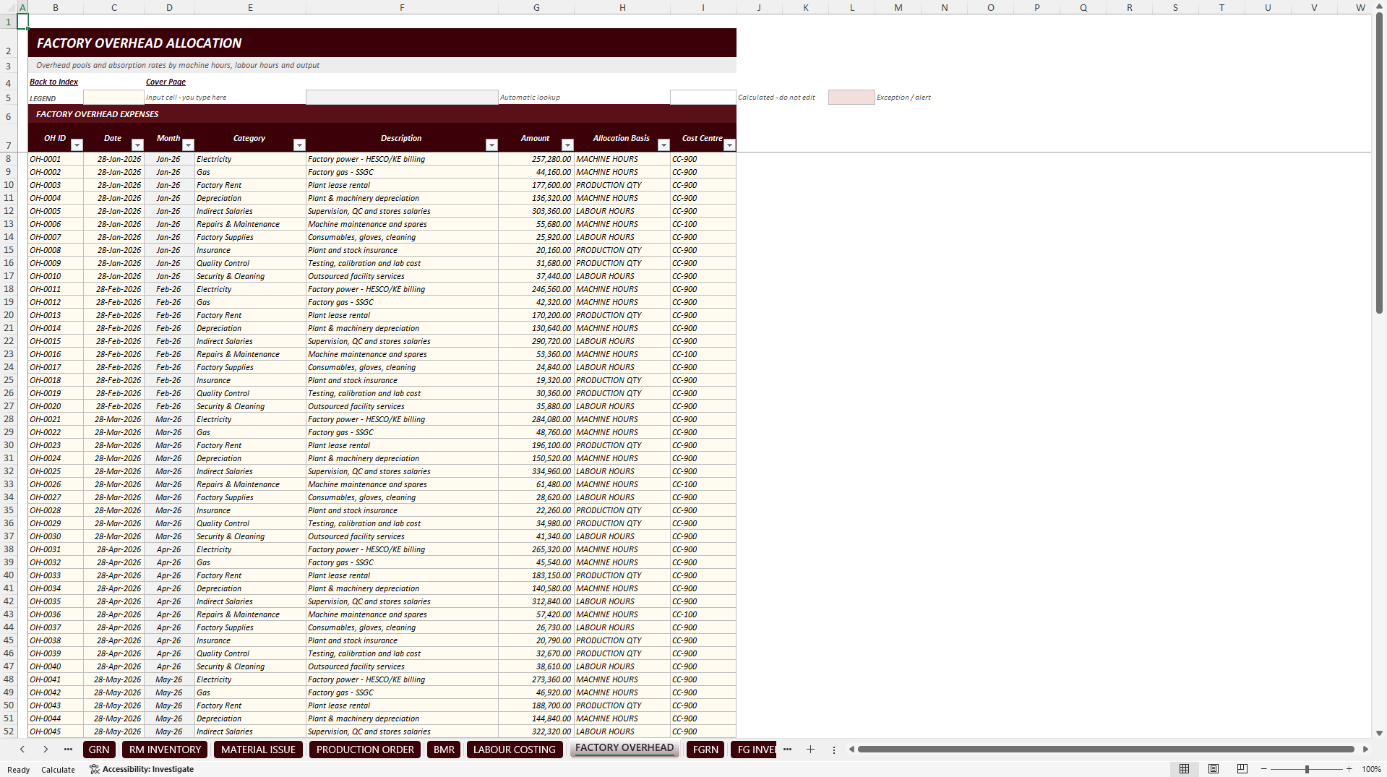Viewport: 1387px width, 777px height.
Task: Open the OH ID column filter dropdown
Action: [x=77, y=145]
